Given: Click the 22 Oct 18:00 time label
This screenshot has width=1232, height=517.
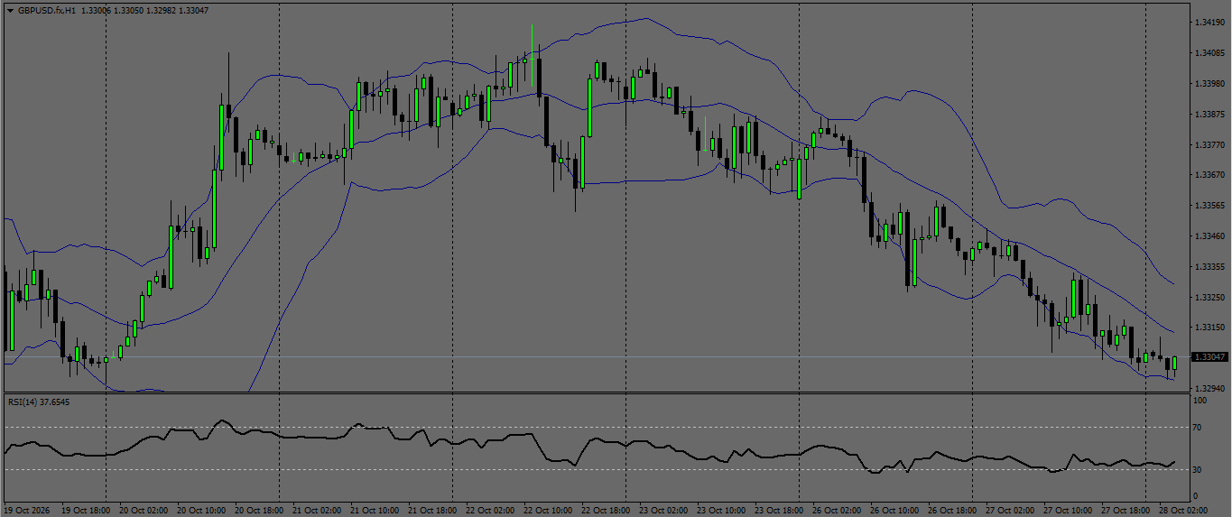Looking at the screenshot, I should [606, 510].
